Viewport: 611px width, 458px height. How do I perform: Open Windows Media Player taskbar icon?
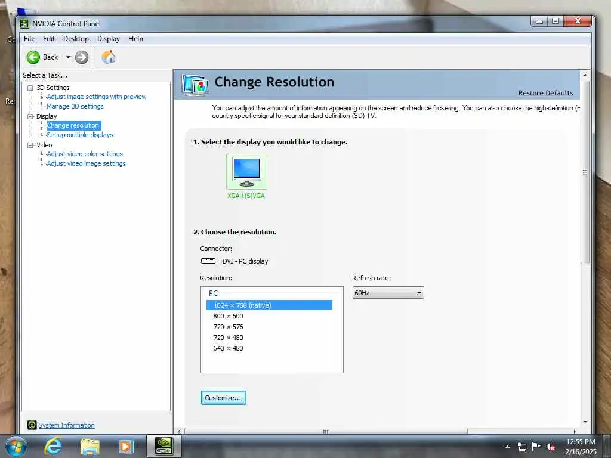click(126, 447)
